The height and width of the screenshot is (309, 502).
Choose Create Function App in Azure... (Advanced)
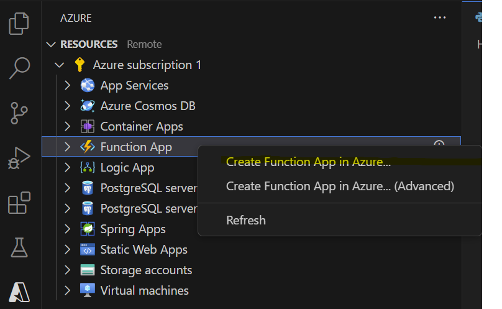(x=340, y=187)
